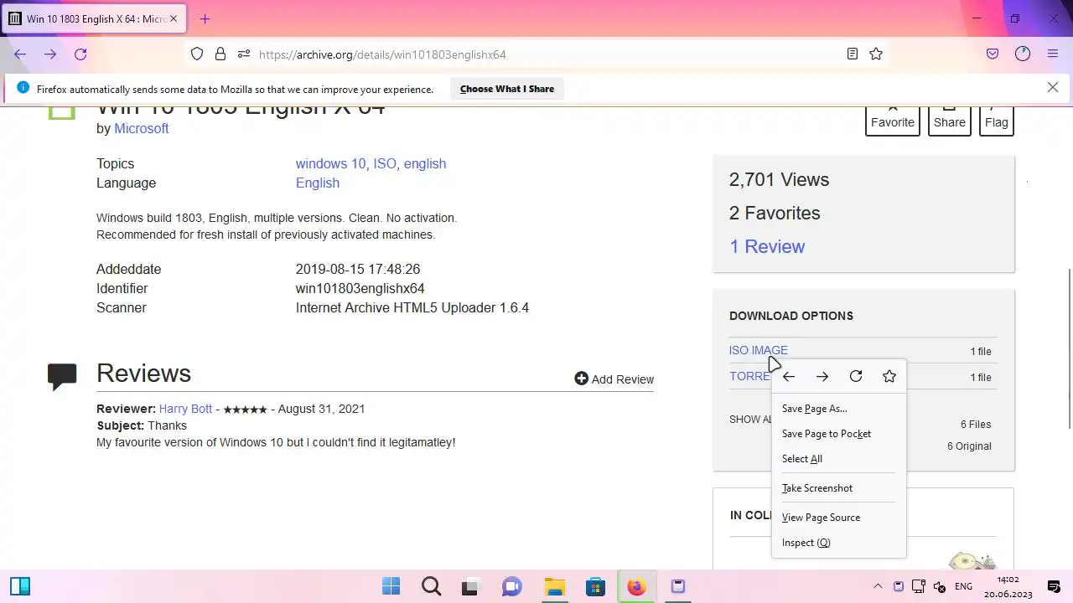Click 6 Original files text
This screenshot has width=1073, height=603.
coord(969,446)
